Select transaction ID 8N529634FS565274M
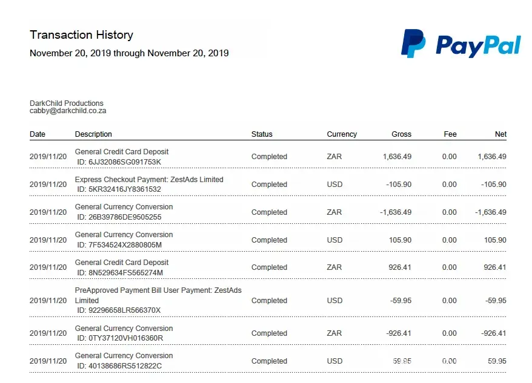Viewport: 532px width, 383px height. tap(120, 273)
